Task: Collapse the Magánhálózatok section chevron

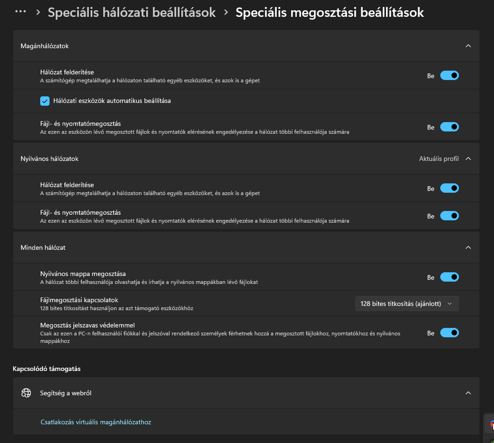Action: pyautogui.click(x=468, y=46)
